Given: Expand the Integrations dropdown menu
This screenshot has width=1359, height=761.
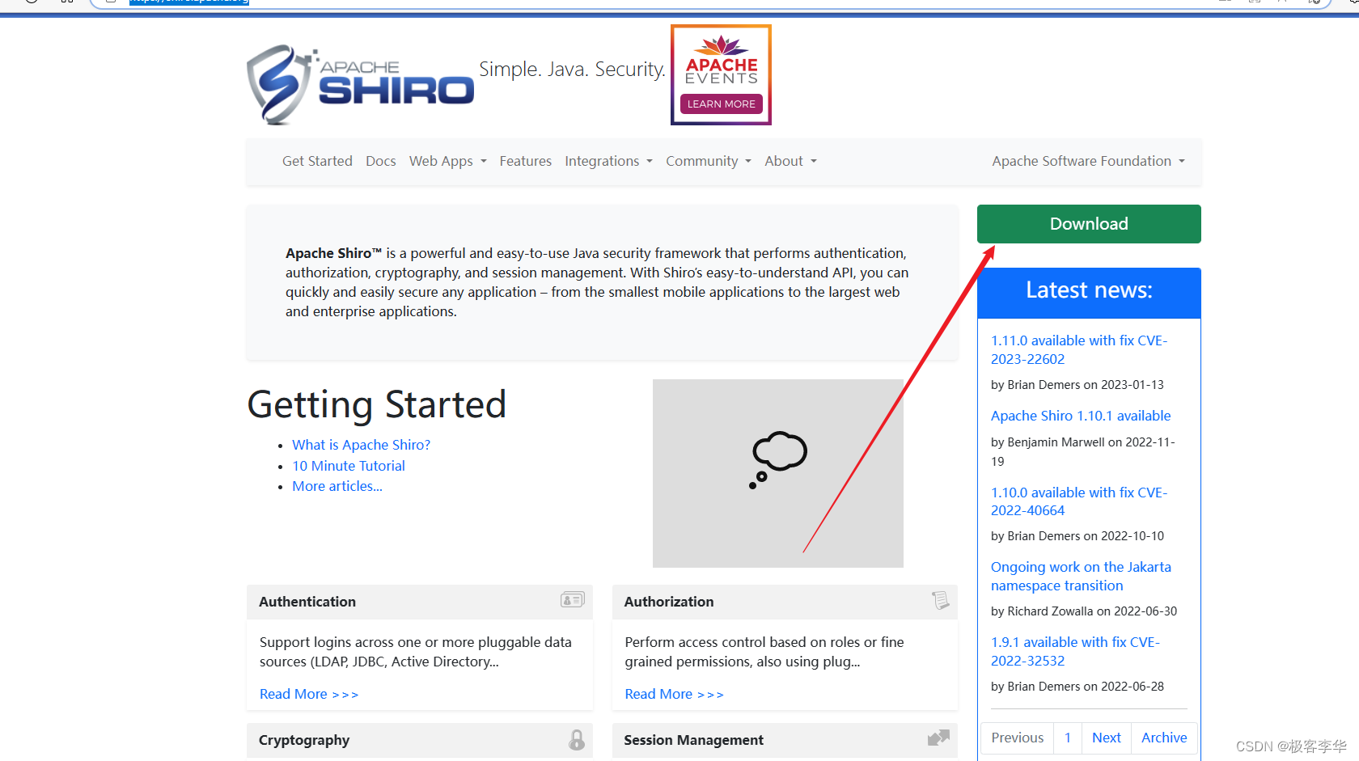Looking at the screenshot, I should 608,161.
